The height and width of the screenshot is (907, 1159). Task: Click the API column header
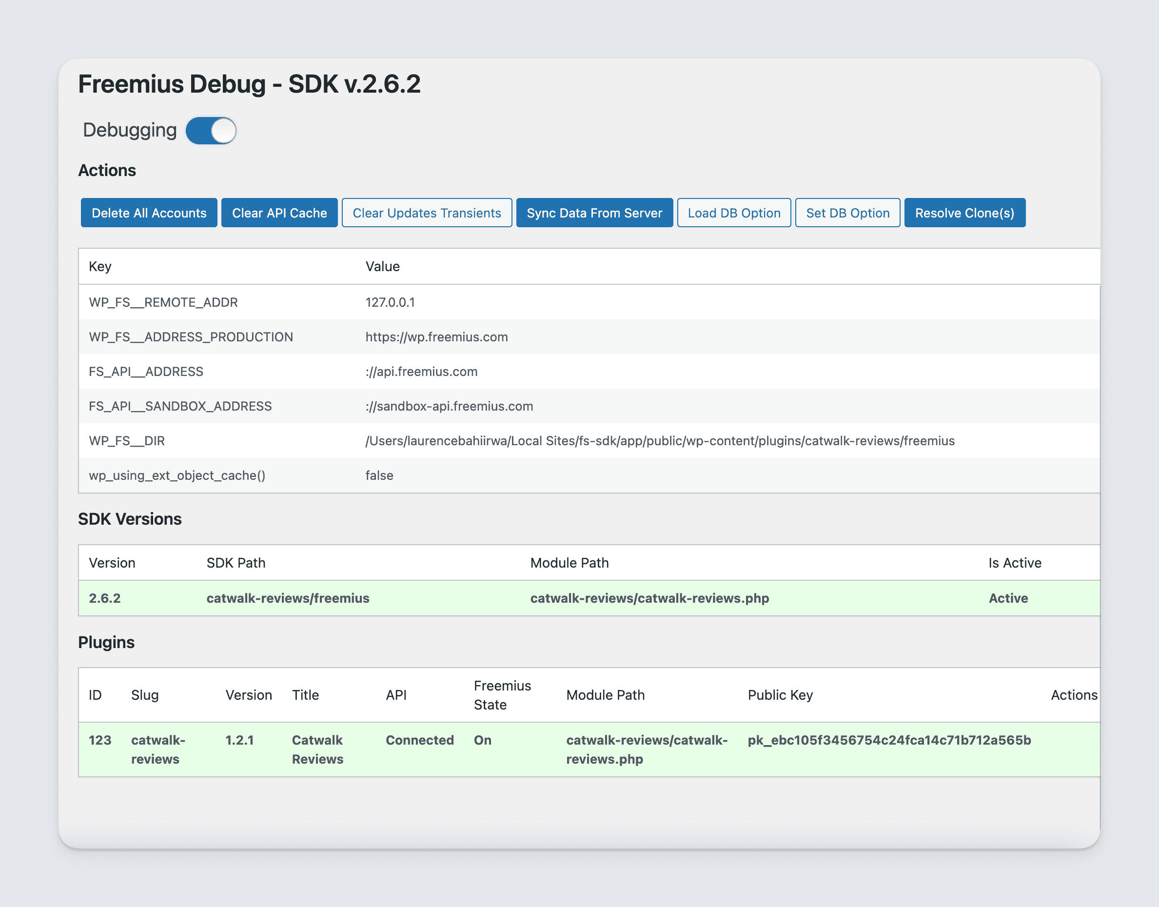coord(396,694)
